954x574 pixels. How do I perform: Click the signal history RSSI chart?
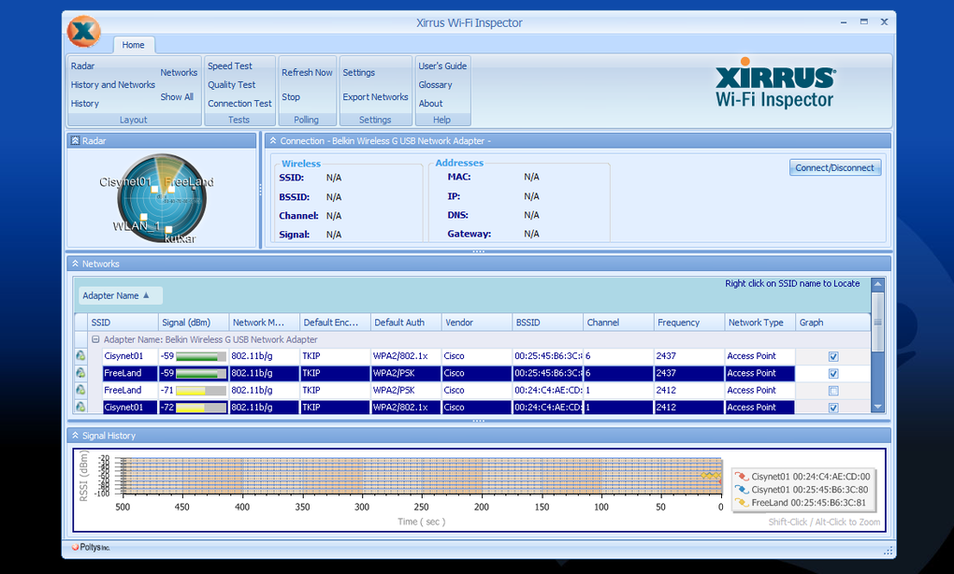click(422, 476)
